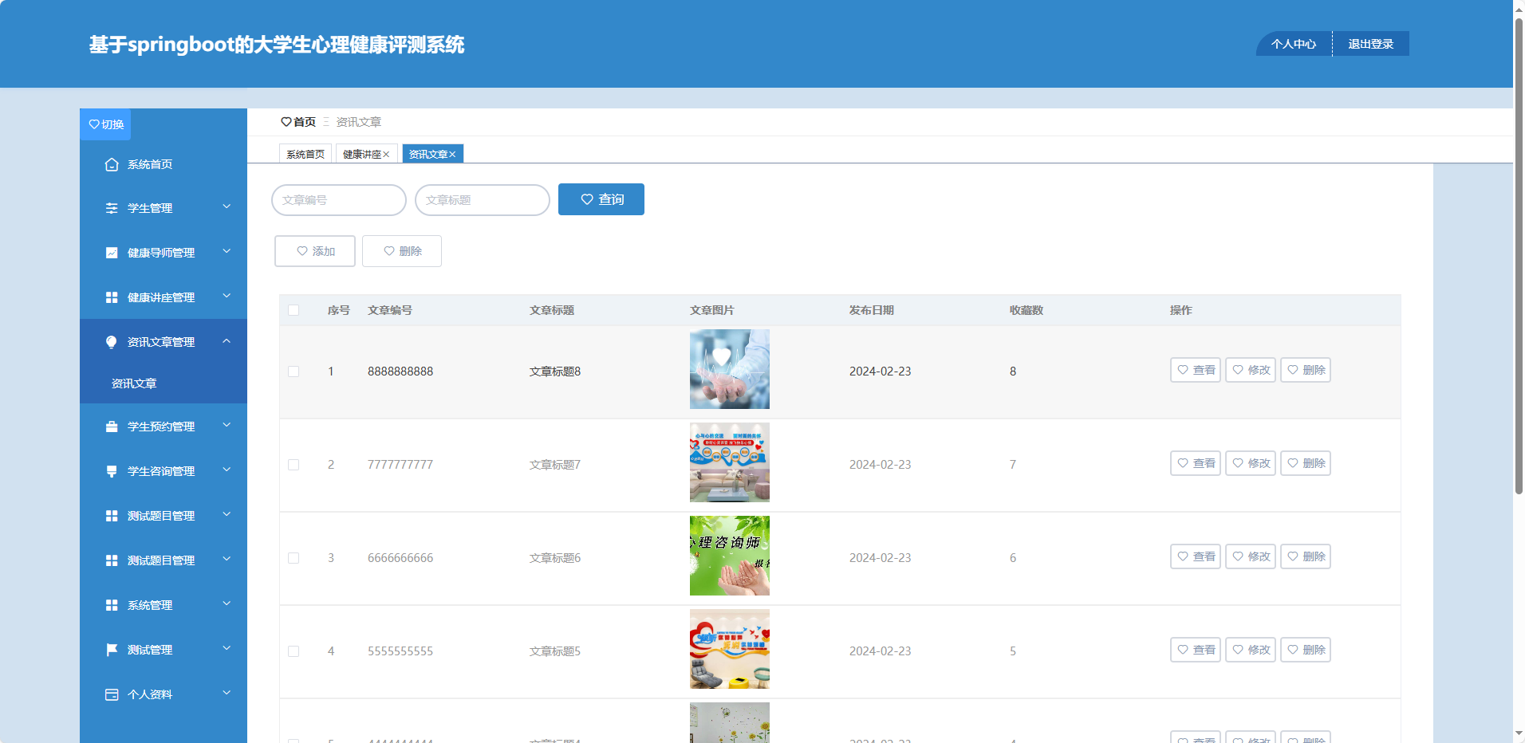Click the toolbar 删除 button

(402, 251)
